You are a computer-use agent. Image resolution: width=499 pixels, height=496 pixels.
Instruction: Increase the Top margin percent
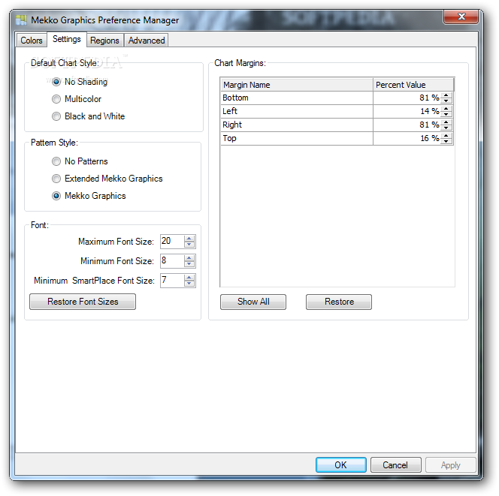pos(446,136)
